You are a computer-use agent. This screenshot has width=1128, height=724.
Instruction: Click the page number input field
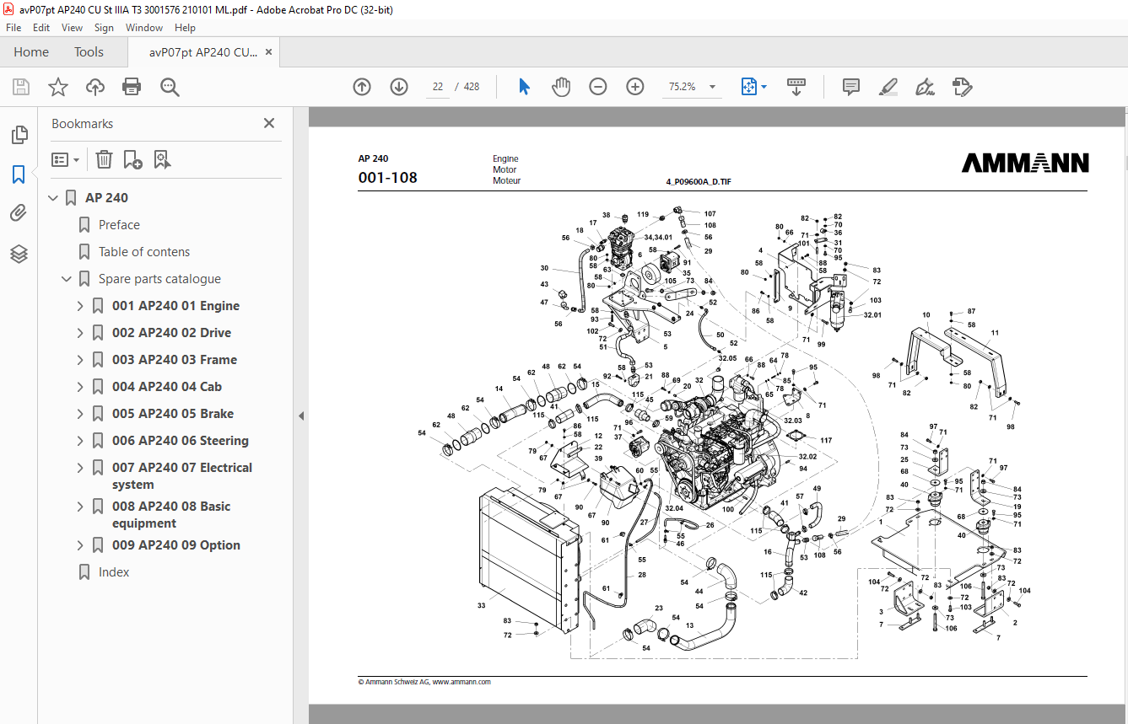438,87
